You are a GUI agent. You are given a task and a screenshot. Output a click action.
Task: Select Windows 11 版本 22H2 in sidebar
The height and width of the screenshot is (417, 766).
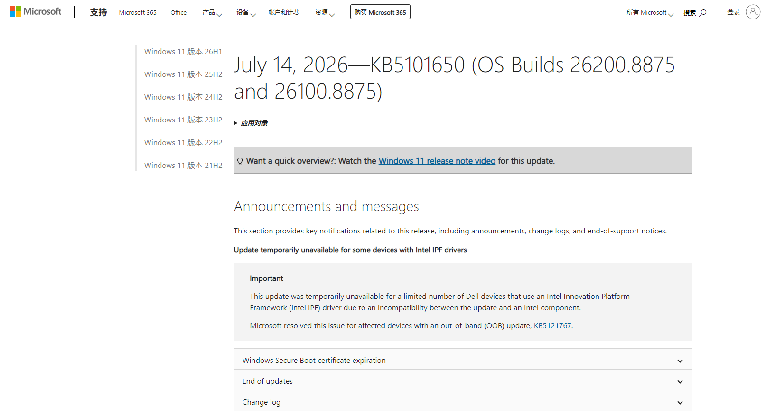coord(183,143)
